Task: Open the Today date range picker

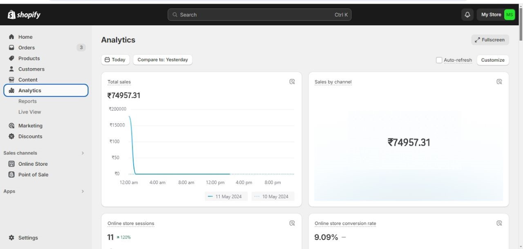Action: tap(115, 60)
